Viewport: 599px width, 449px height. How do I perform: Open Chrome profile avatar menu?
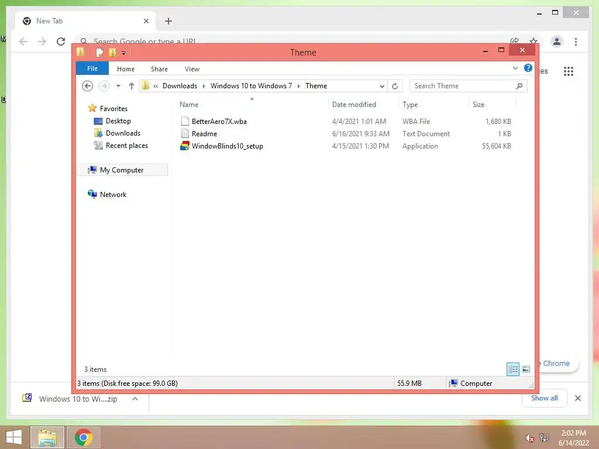click(557, 42)
